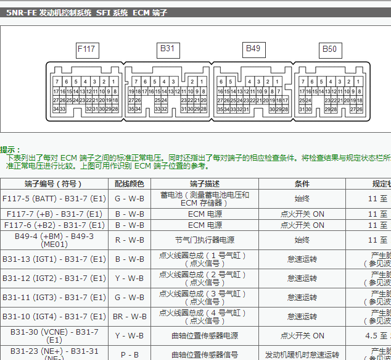The height and width of the screenshot is (360, 391).
Task: Select the 配线颜色 column header
Action: (x=129, y=184)
